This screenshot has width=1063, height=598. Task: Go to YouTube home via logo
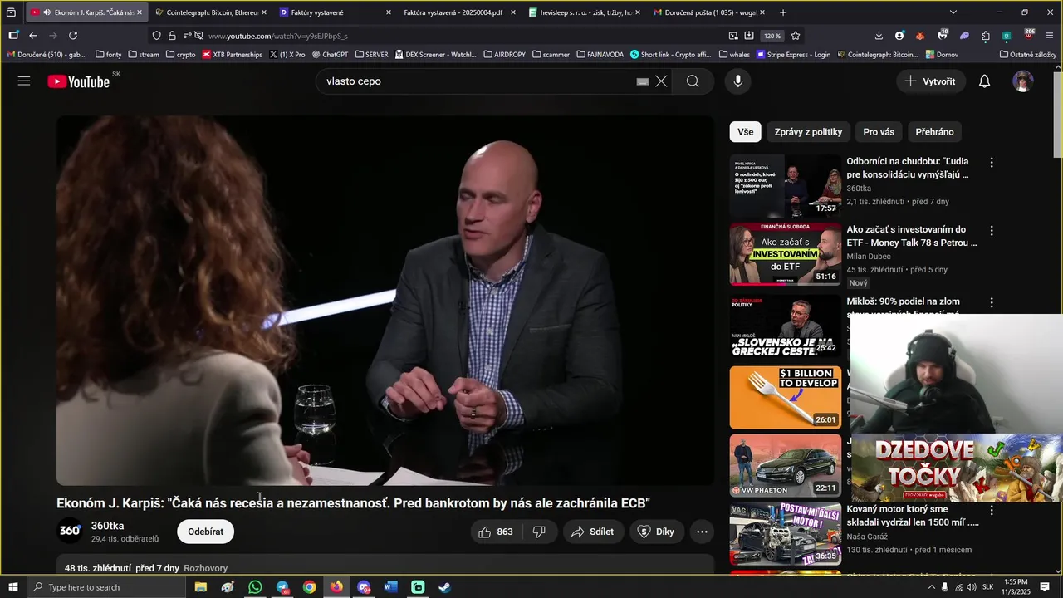pos(79,81)
